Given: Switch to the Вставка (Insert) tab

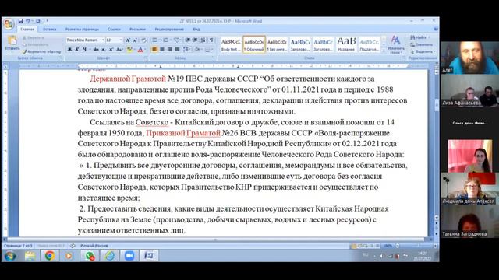Looking at the screenshot, I should pyautogui.click(x=50, y=30).
